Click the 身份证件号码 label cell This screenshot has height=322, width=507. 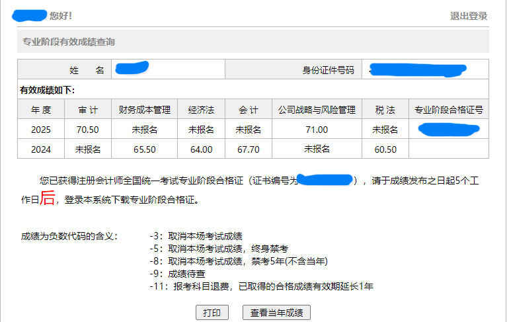(x=328, y=70)
